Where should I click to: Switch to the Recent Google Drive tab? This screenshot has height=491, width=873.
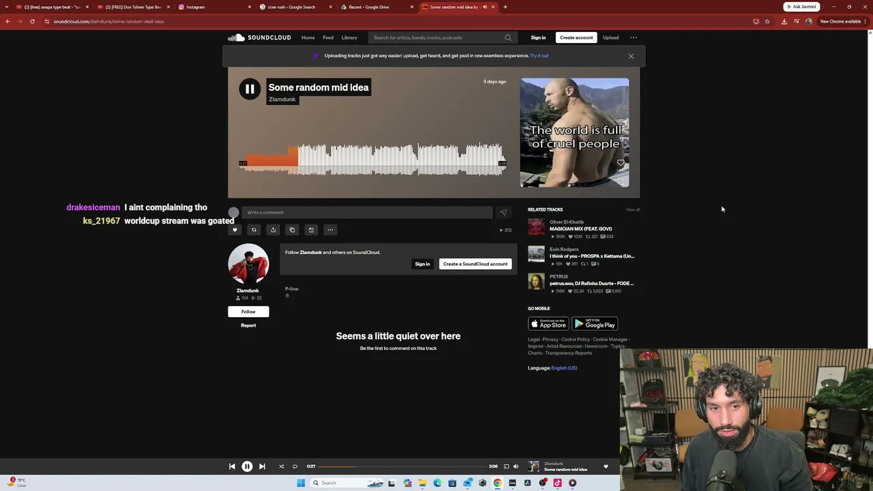[376, 7]
